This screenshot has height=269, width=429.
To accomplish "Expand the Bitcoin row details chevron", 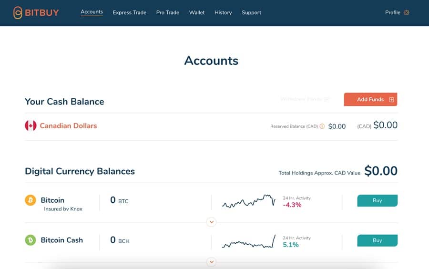I will click(x=212, y=222).
